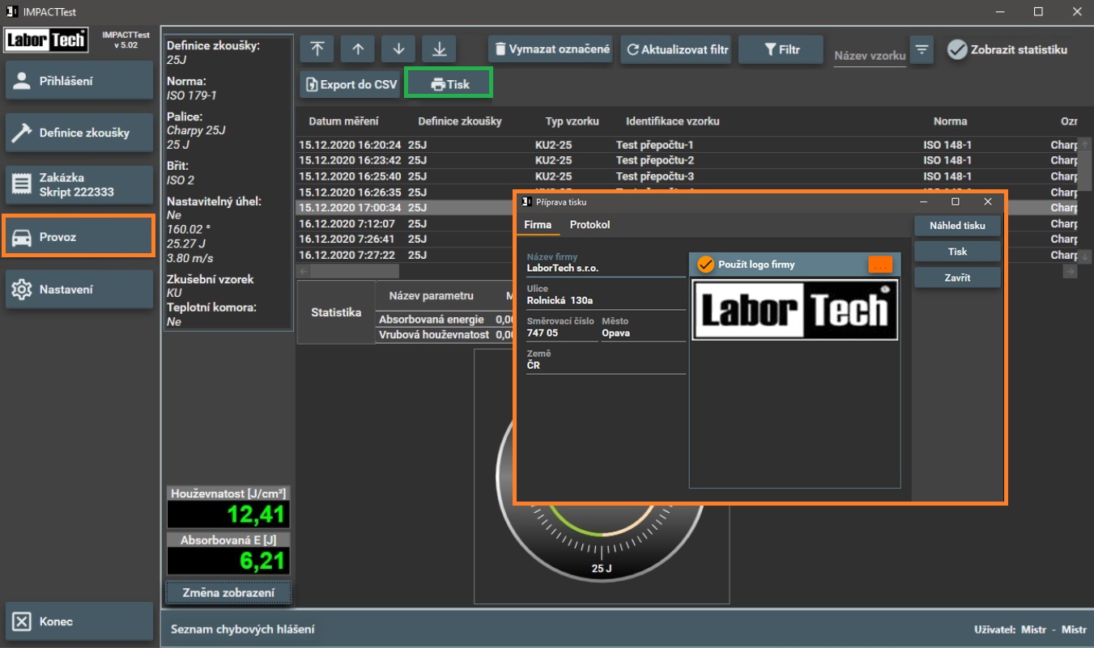This screenshot has height=648, width=1094.
Task: Select row Test přepočtu-2
Action: click(687, 160)
